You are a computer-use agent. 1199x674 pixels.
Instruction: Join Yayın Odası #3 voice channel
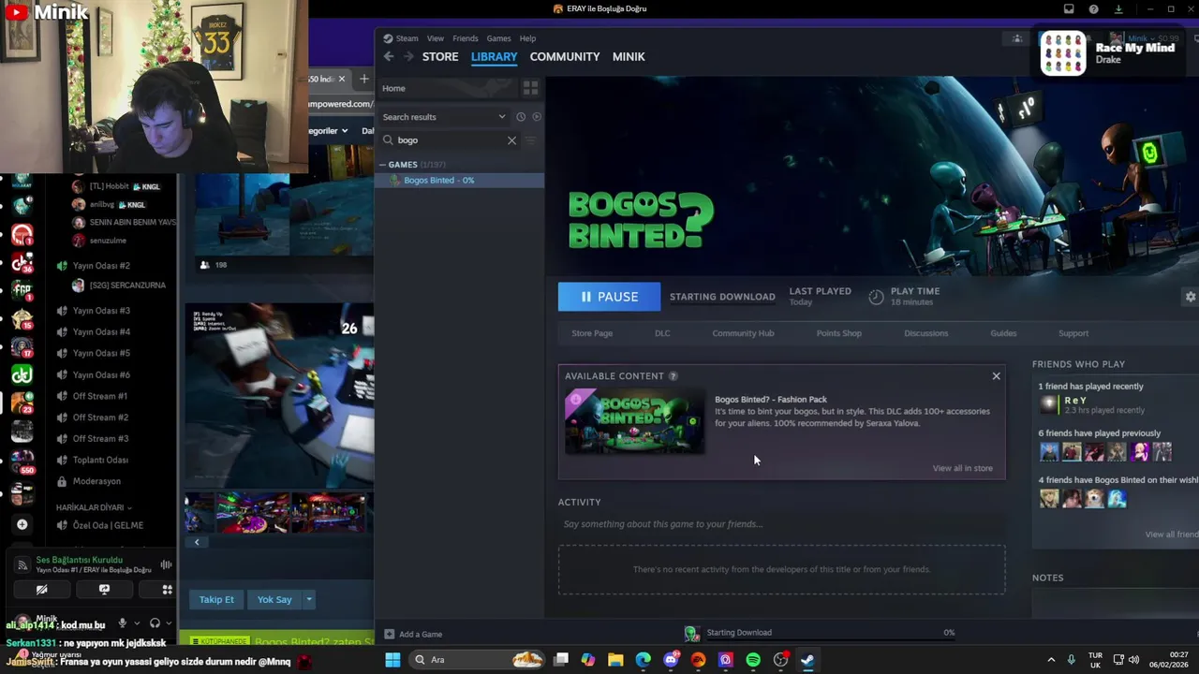(x=101, y=311)
